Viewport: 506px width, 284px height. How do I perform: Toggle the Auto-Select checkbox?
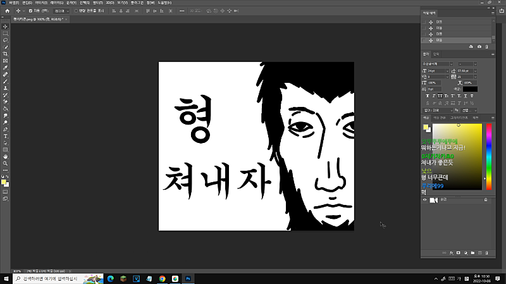(31, 11)
